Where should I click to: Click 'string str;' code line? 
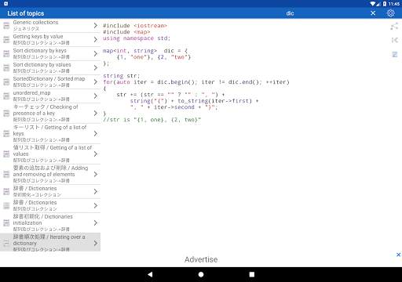[122, 76]
